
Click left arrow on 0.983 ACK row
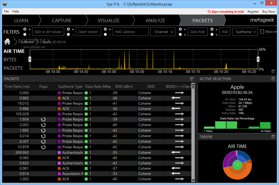(x=176, y=98)
